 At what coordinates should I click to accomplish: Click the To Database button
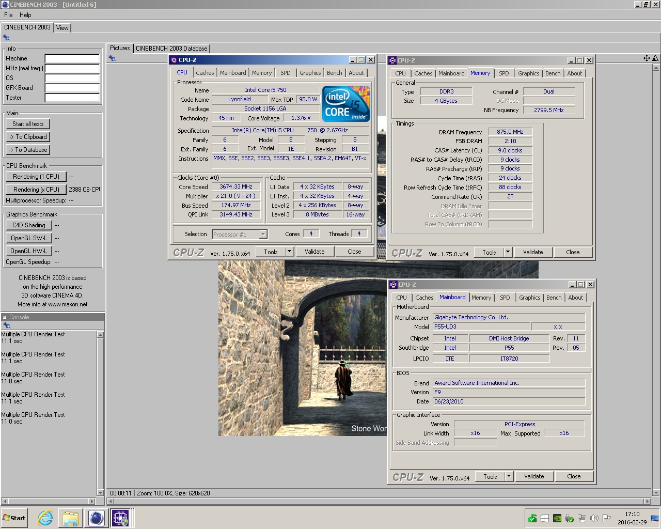pos(28,150)
